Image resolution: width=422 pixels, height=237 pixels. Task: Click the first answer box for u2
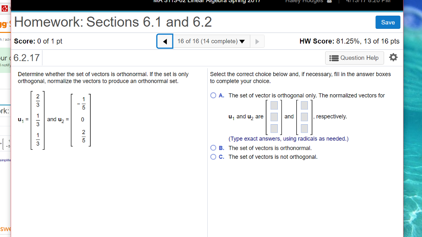click(x=305, y=105)
